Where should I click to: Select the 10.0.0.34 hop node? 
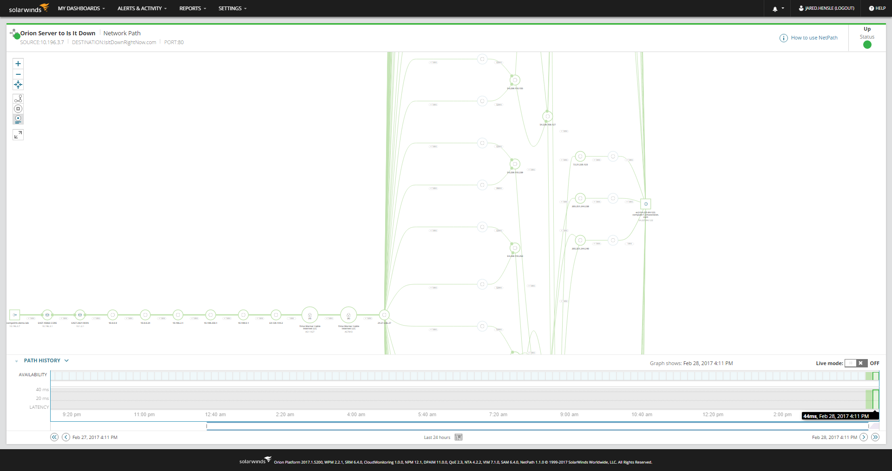[x=145, y=315]
